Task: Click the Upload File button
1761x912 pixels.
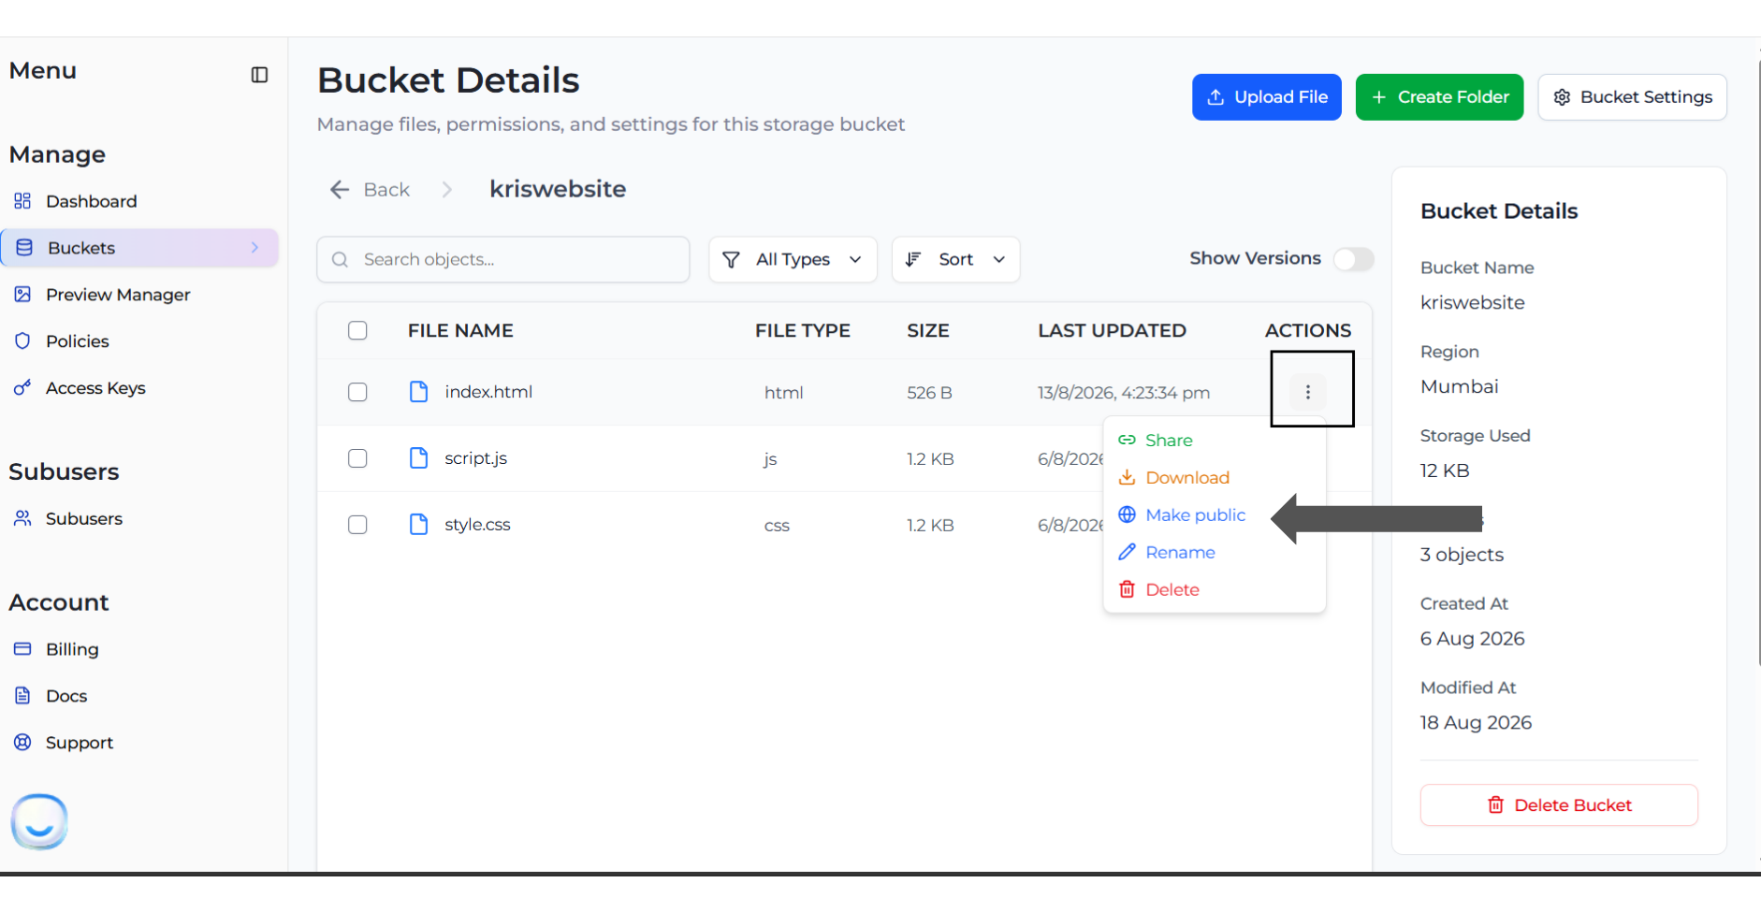Action: [1267, 97]
